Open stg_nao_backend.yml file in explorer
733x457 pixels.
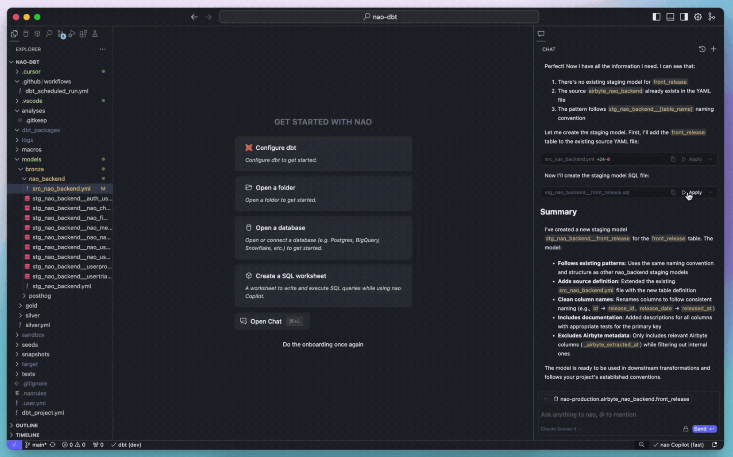coord(62,286)
